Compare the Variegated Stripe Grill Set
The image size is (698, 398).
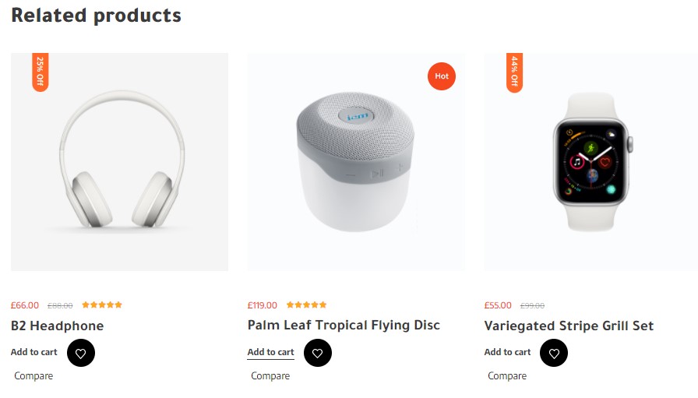point(507,376)
